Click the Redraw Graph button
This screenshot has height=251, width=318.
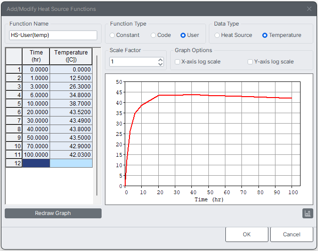[x=53, y=213]
